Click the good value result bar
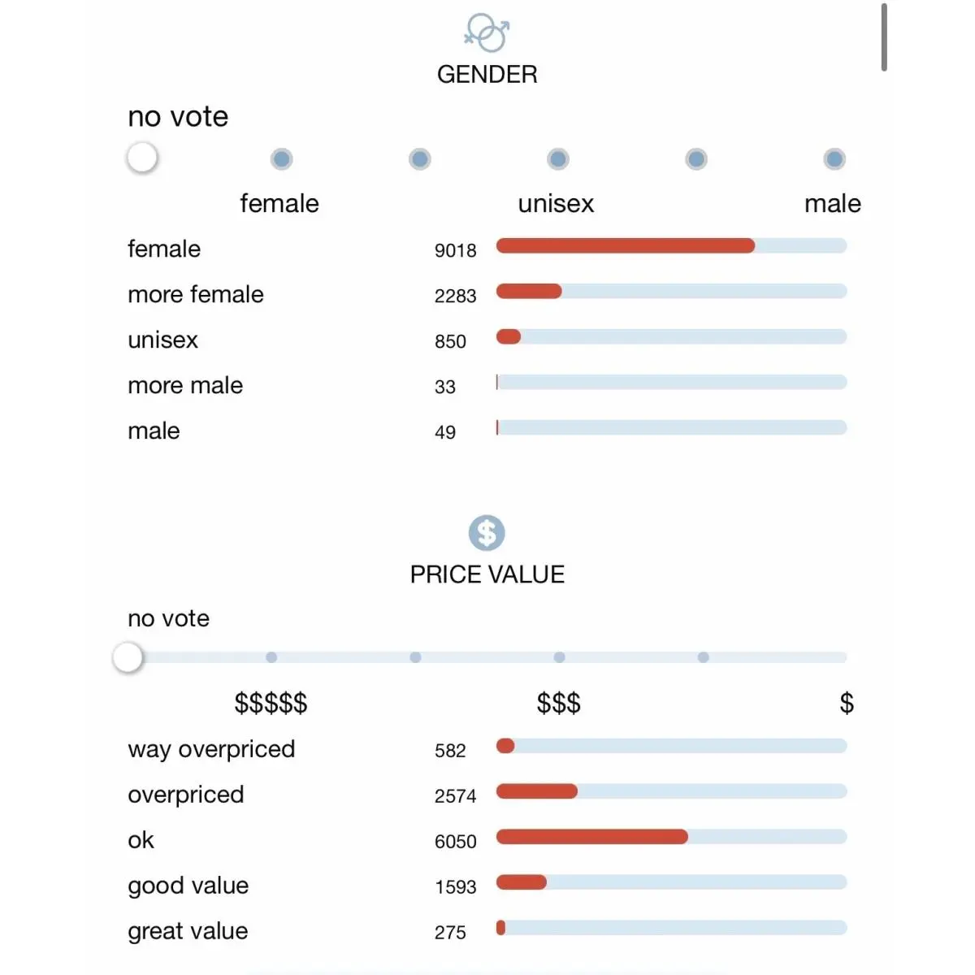The image size is (975, 975). 671,882
